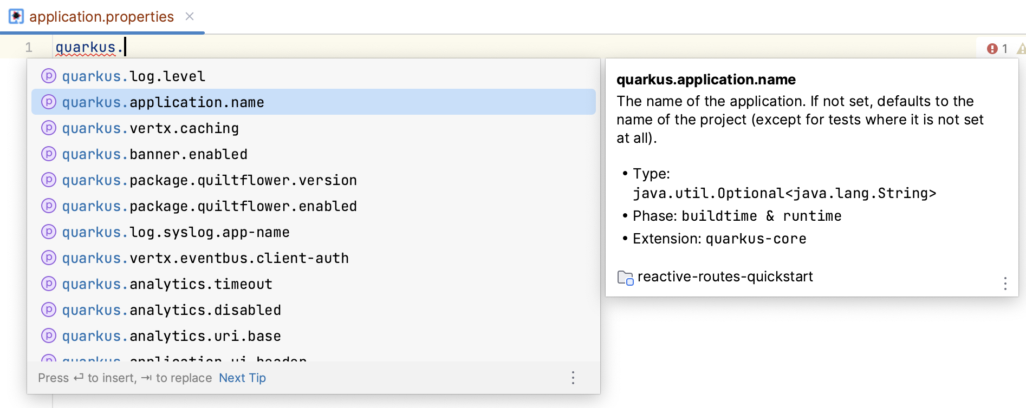This screenshot has height=408, width=1026.
Task: Choose the quarkus.banner.enabled completion
Action: [314, 154]
